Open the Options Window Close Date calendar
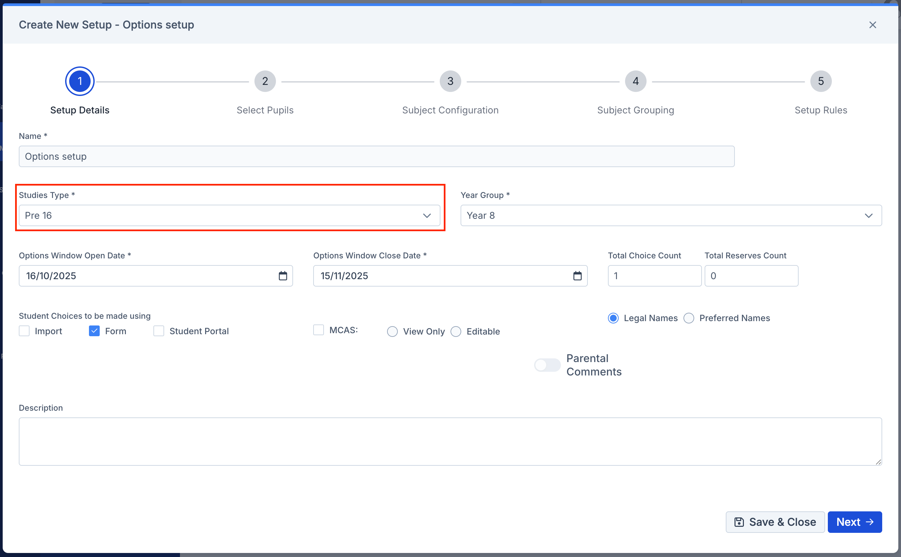 577,275
